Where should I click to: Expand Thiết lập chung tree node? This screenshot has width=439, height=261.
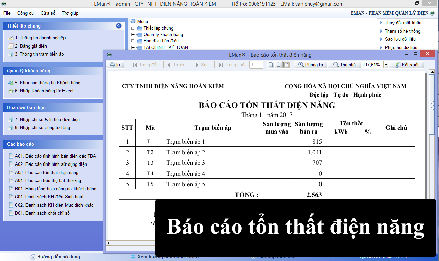pos(133,28)
